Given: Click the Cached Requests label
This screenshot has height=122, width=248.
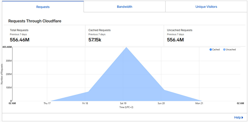Looking at the screenshot, I should pyautogui.click(x=99, y=30).
